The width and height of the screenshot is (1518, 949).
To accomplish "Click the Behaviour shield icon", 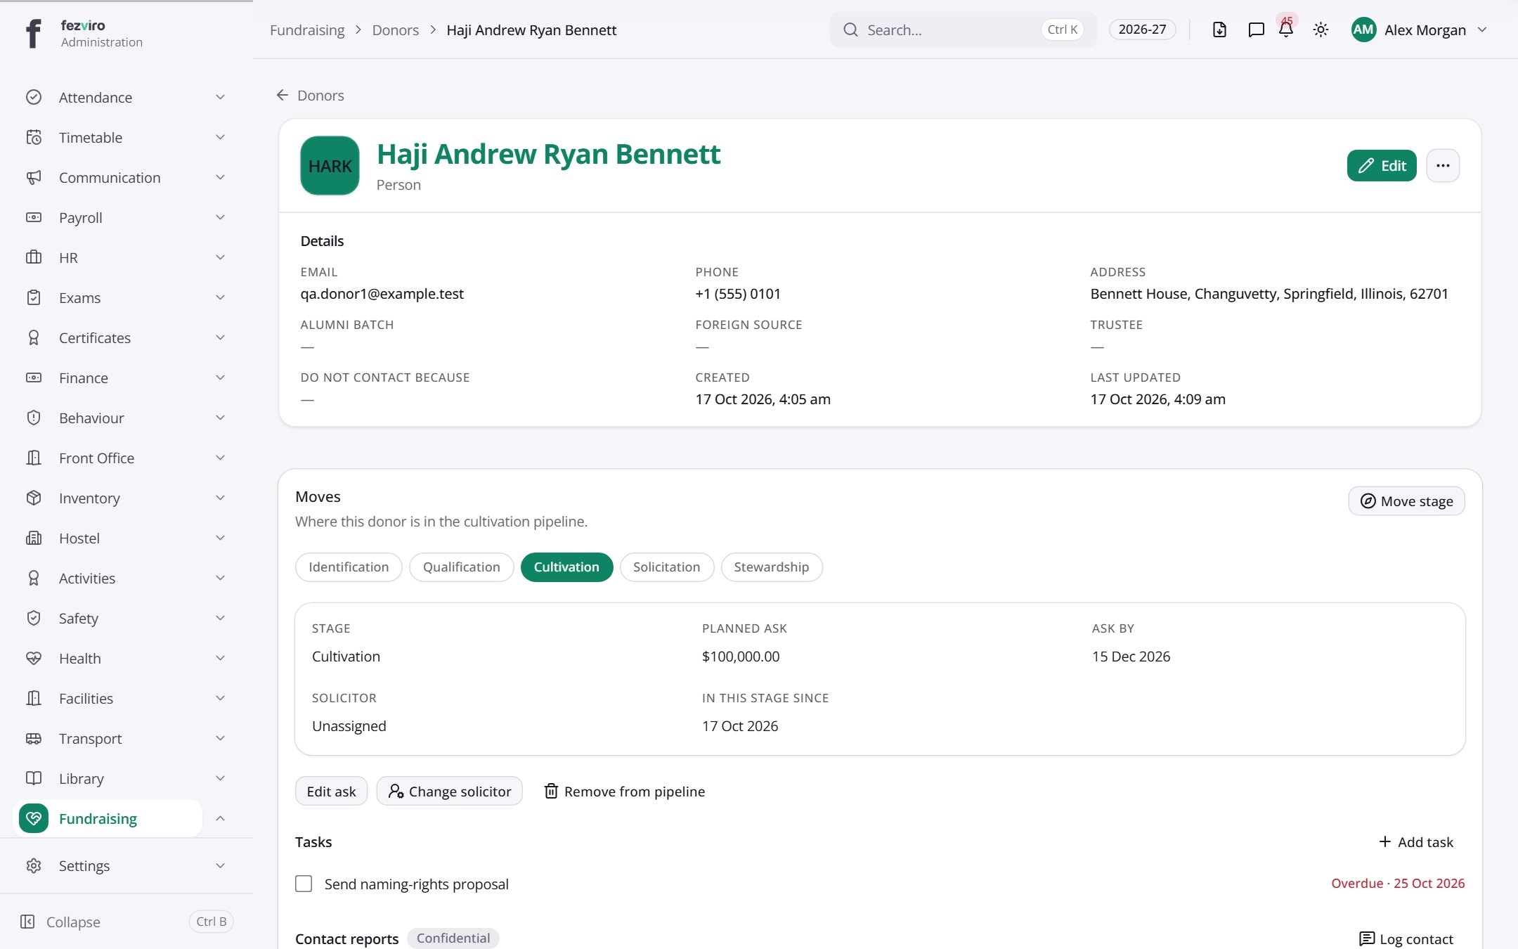I will [34, 418].
